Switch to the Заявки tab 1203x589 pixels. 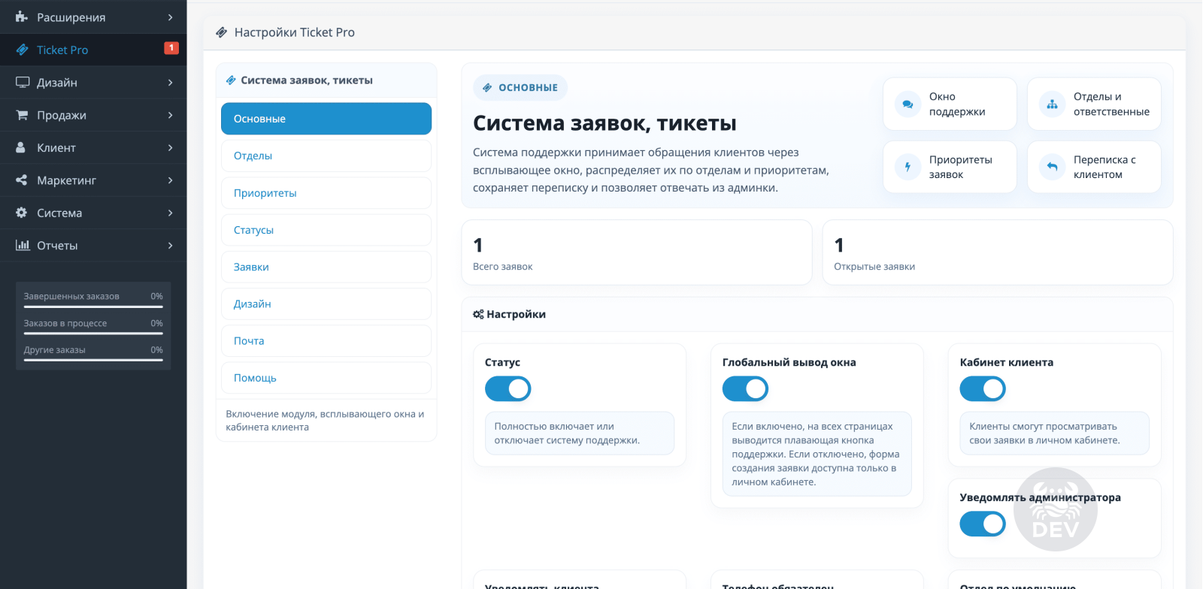(x=326, y=267)
